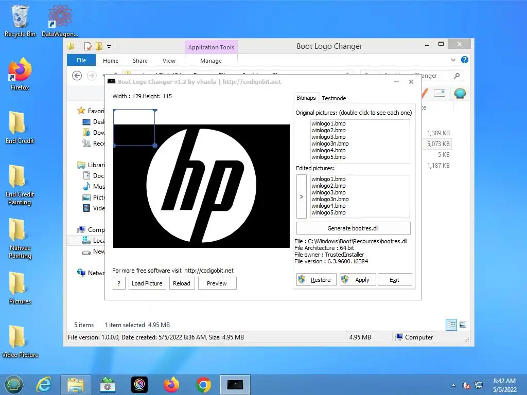Click the search magnifier in Explorer
This screenshot has height=395, width=527.
pos(456,76)
